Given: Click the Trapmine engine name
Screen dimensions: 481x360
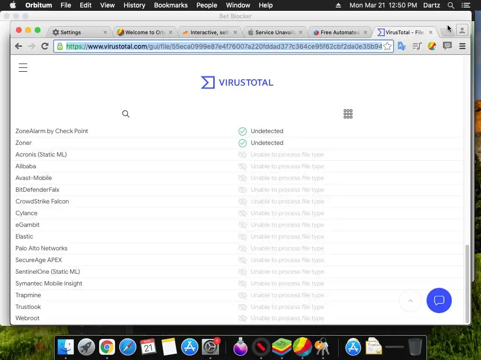Looking at the screenshot, I should (28, 295).
